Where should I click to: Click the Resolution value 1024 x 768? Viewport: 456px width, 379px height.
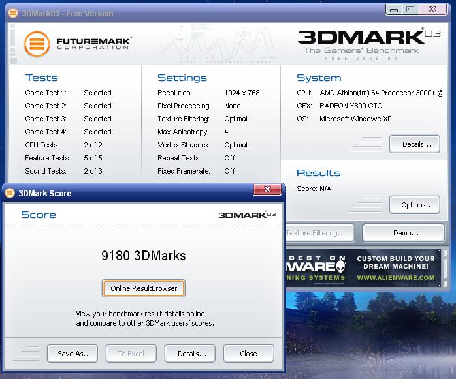point(242,93)
